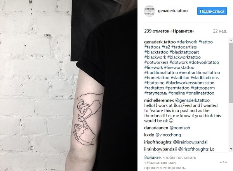233x171 pixels.
Task: Open the #onelinetattoo hashtag
Action: [200, 93]
